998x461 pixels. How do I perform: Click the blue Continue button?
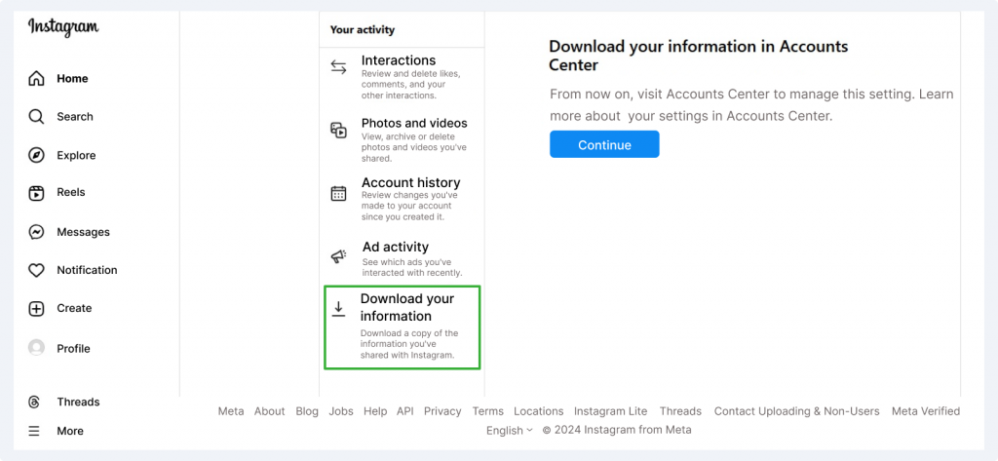pos(604,144)
